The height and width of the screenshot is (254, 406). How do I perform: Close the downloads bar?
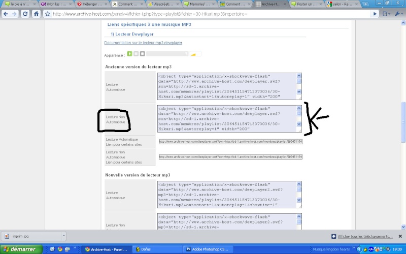[x=400, y=236]
